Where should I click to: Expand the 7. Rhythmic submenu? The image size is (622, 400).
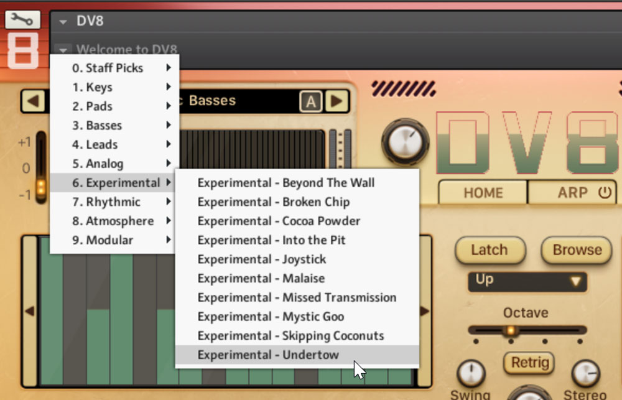(x=112, y=202)
